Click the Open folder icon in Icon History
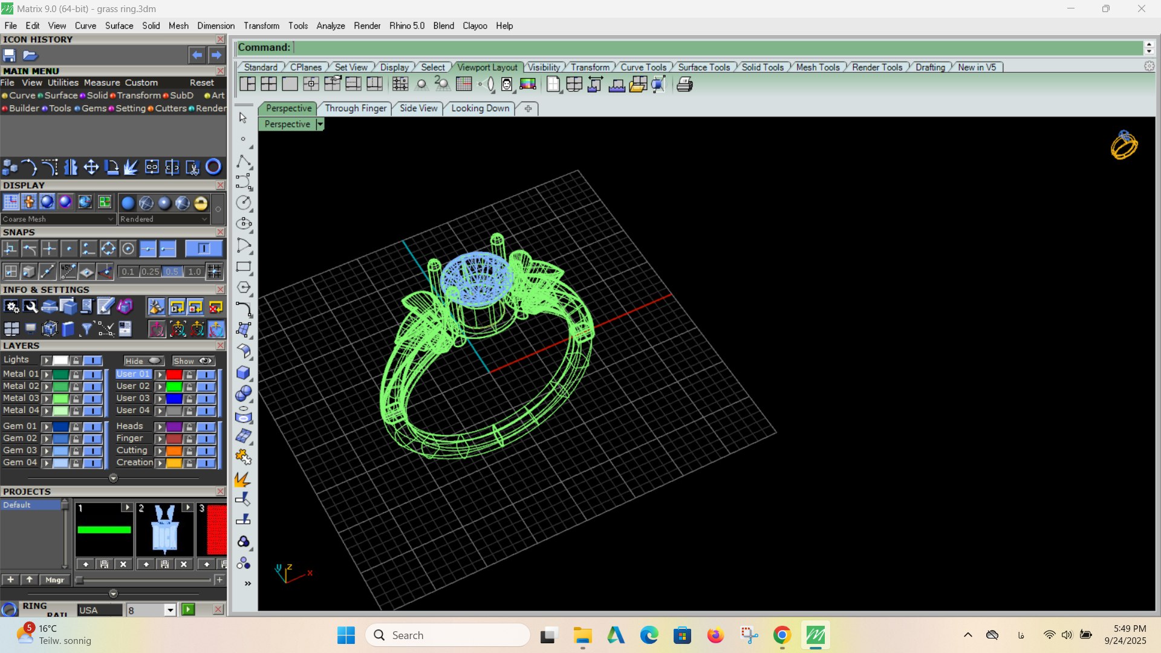The image size is (1161, 653). pos(30,55)
